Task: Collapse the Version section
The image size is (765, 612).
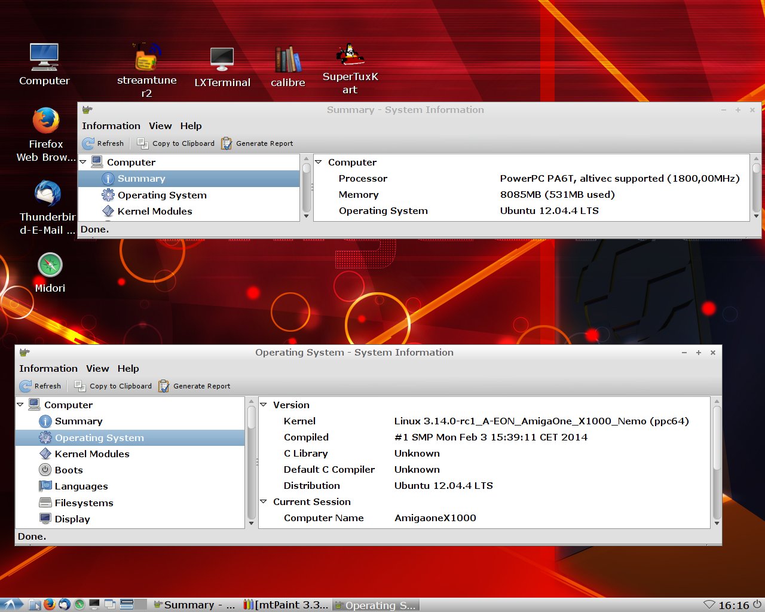Action: pos(264,405)
